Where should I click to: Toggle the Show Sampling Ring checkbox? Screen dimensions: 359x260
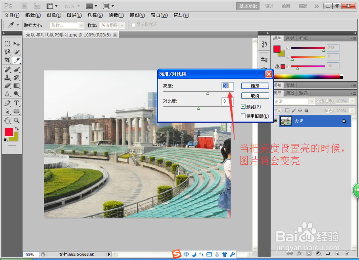pyautogui.click(x=134, y=25)
